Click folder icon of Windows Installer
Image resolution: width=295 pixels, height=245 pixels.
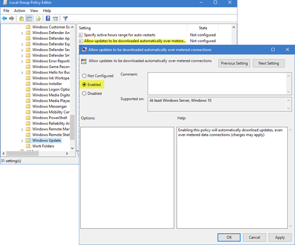click(x=28, y=84)
